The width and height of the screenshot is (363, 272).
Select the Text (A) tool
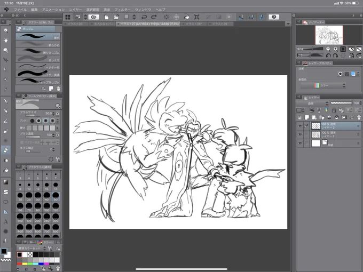pos(6,221)
